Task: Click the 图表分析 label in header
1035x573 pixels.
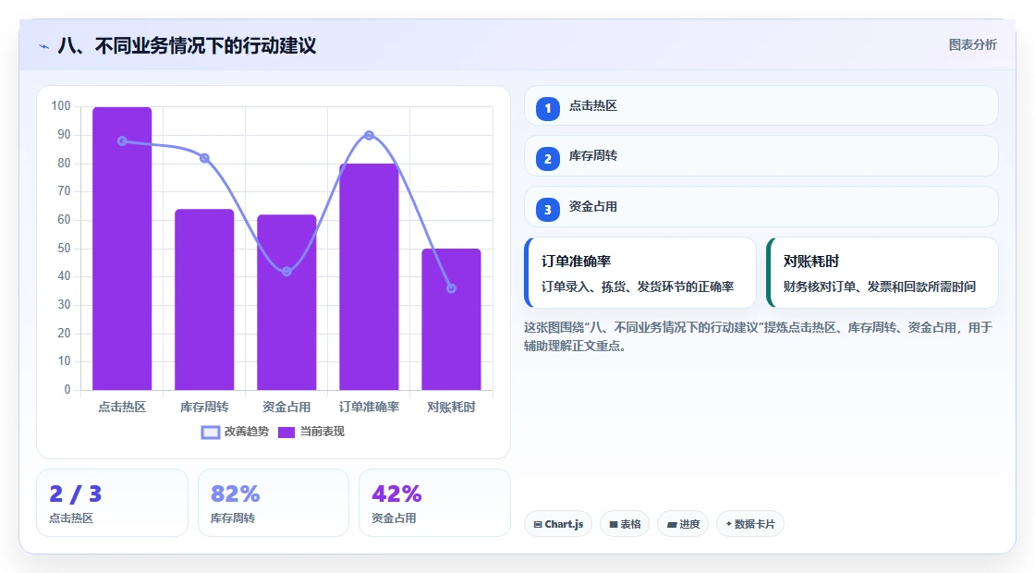Action: pos(972,45)
